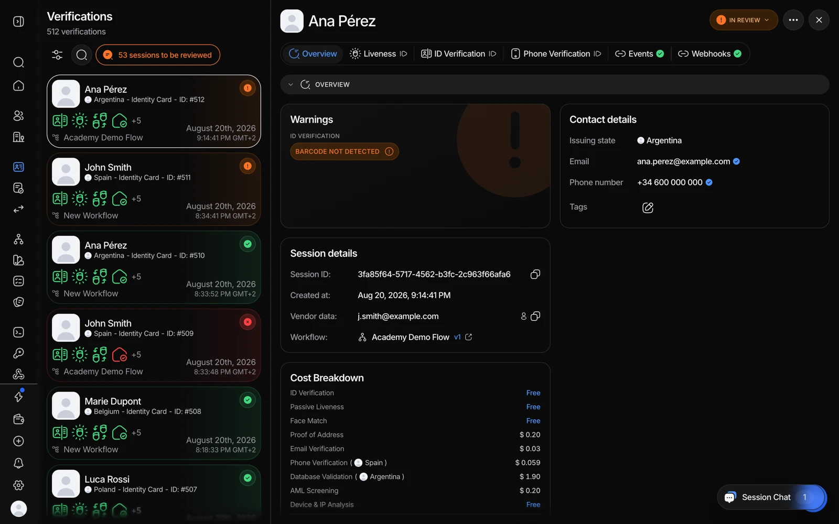
Task: Click the Barcode Not Detected warning badge
Action: 344,151
